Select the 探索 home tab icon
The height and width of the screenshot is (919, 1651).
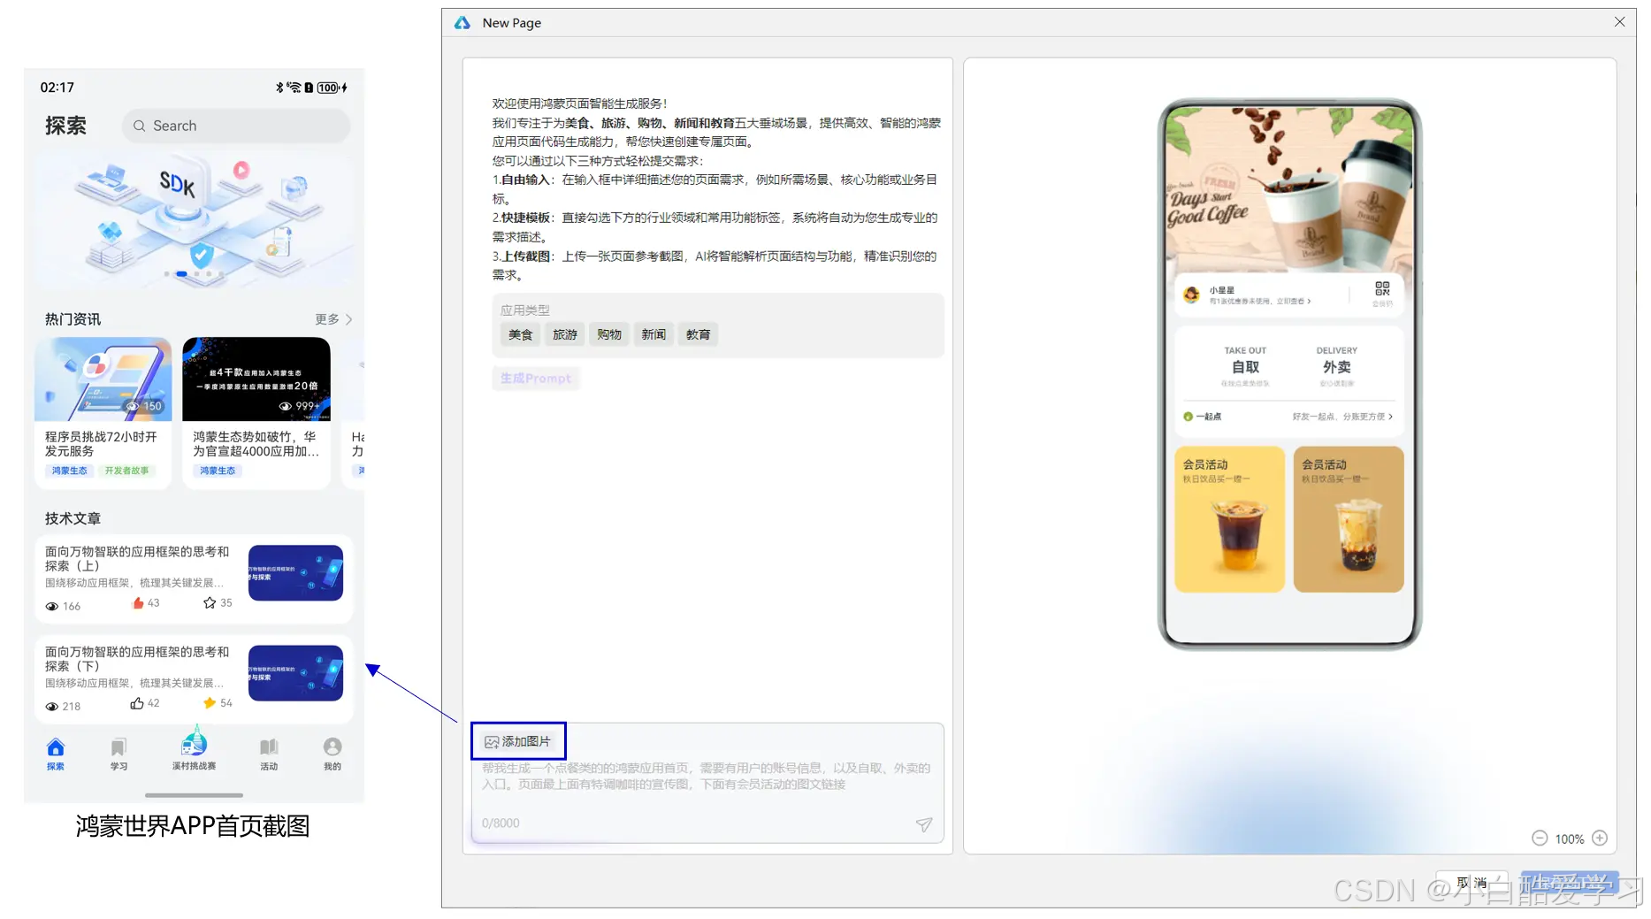(x=56, y=747)
